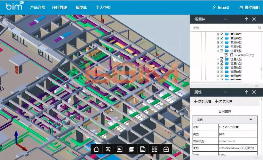Uncheck the folder checkbox directly below the leaf item
The width and height of the screenshot is (263, 160).
[x=222, y=59]
